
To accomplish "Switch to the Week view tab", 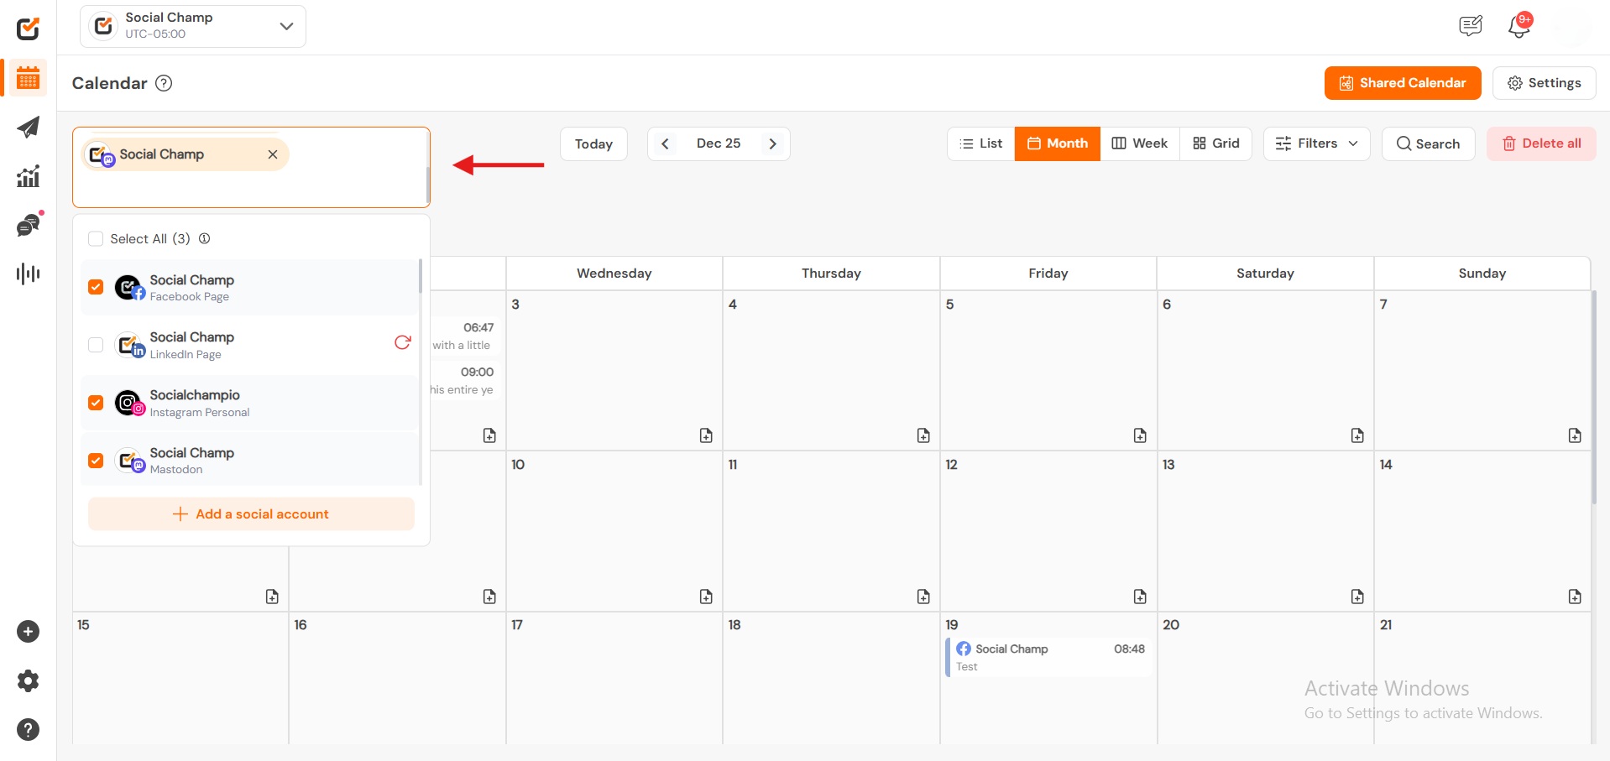I will click(1139, 143).
